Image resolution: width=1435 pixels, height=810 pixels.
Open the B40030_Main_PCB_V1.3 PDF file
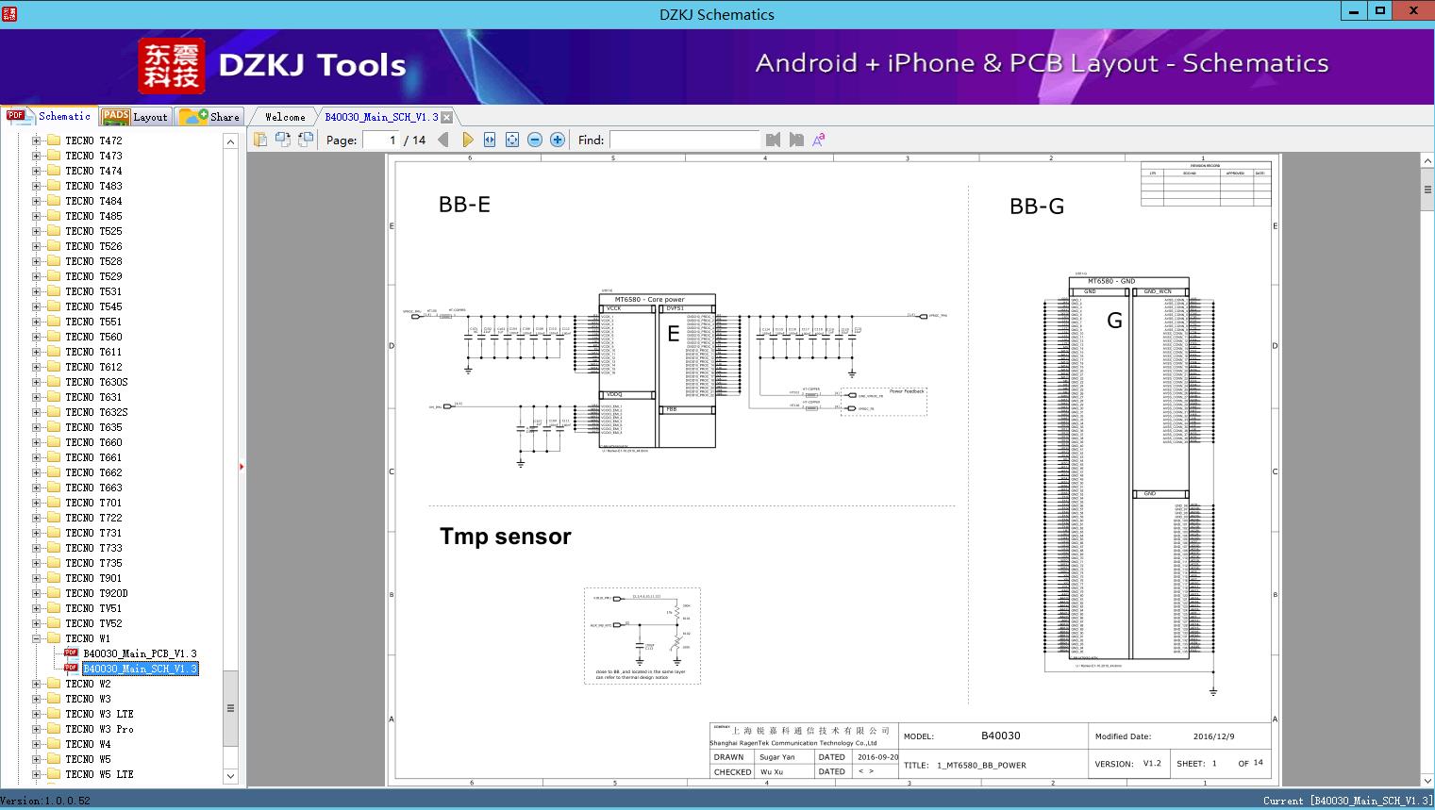point(140,653)
